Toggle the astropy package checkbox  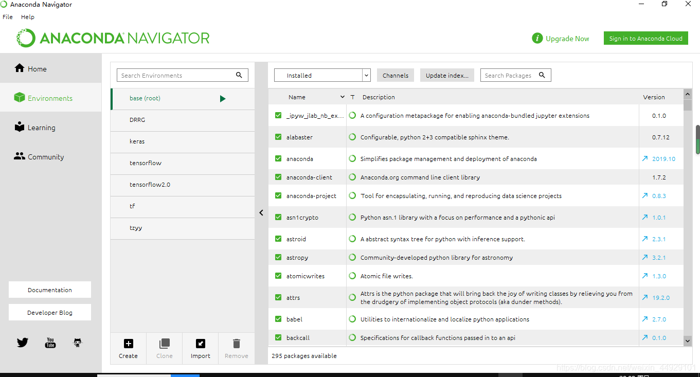[278, 258]
